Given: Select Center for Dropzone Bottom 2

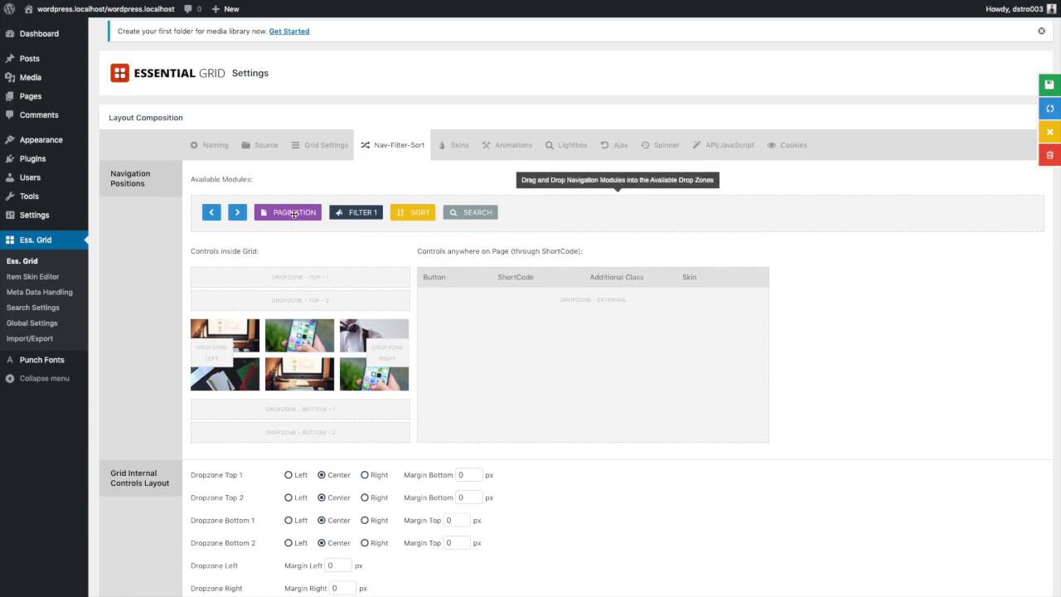Looking at the screenshot, I should click(322, 543).
